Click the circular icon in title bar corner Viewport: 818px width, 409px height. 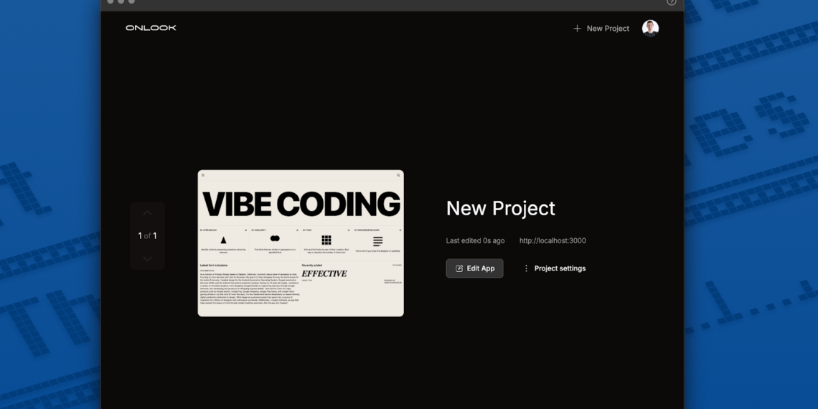[x=672, y=2]
